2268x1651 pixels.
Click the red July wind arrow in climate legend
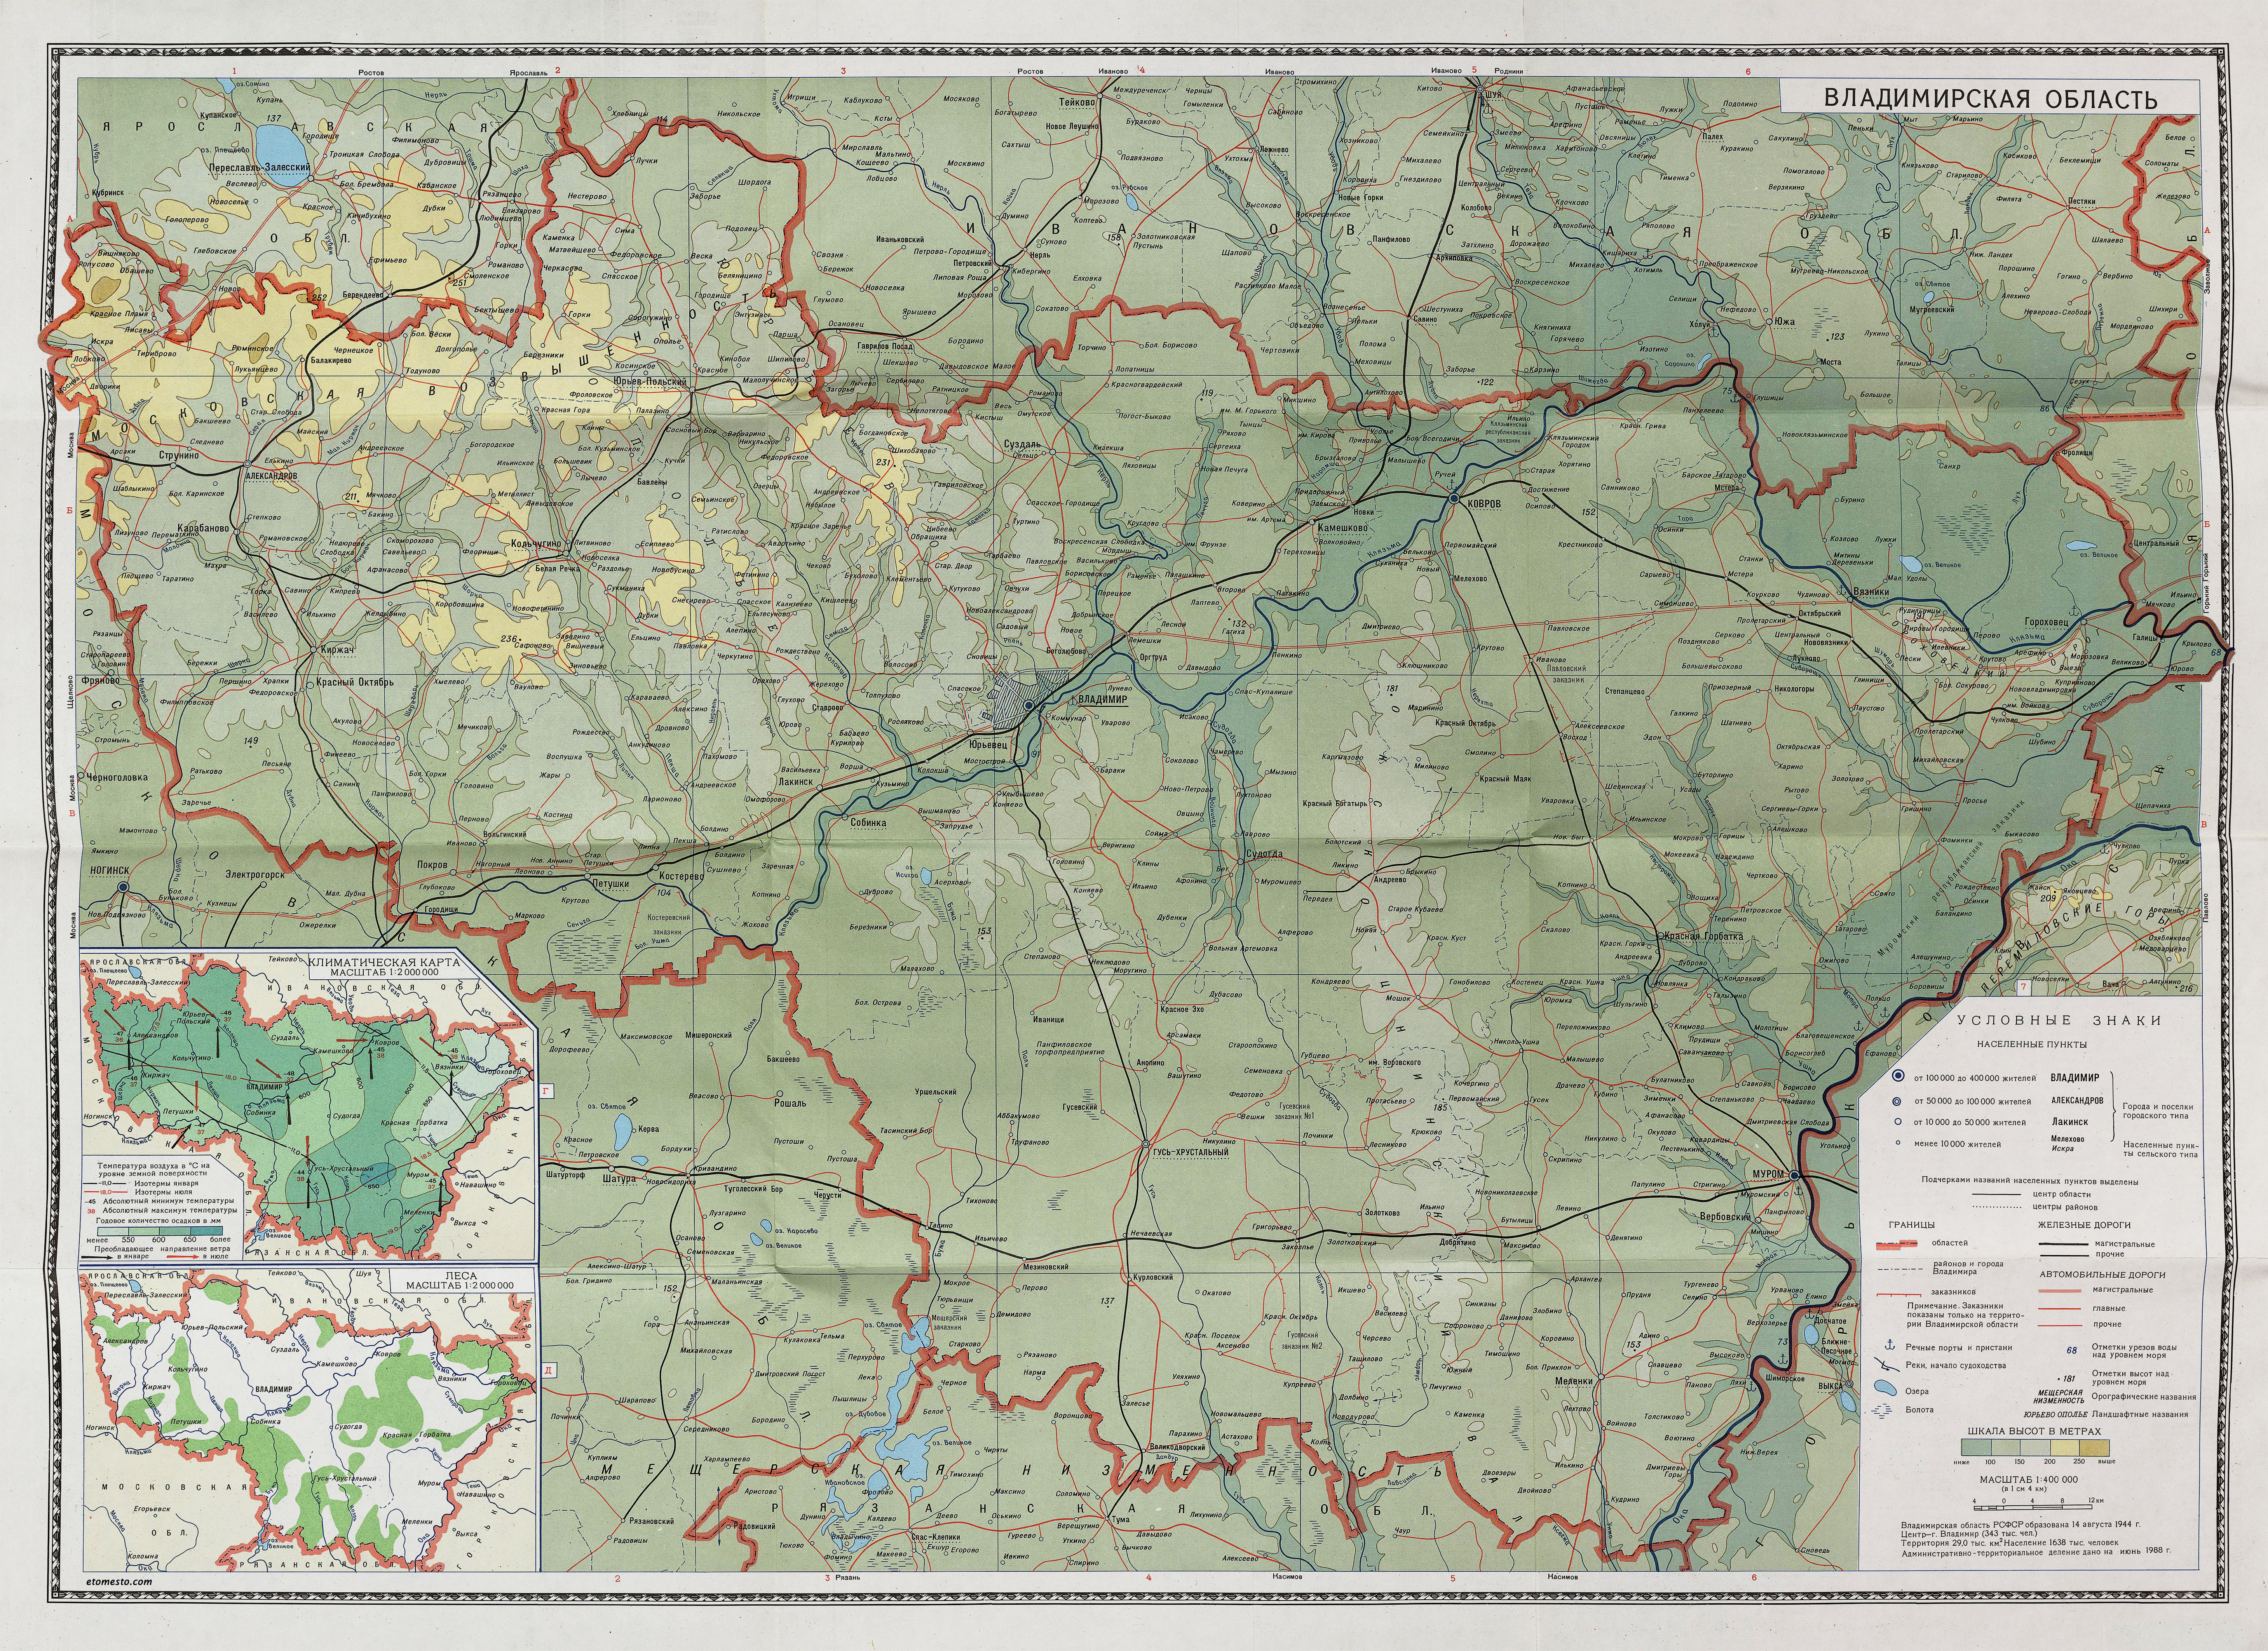183,1257
